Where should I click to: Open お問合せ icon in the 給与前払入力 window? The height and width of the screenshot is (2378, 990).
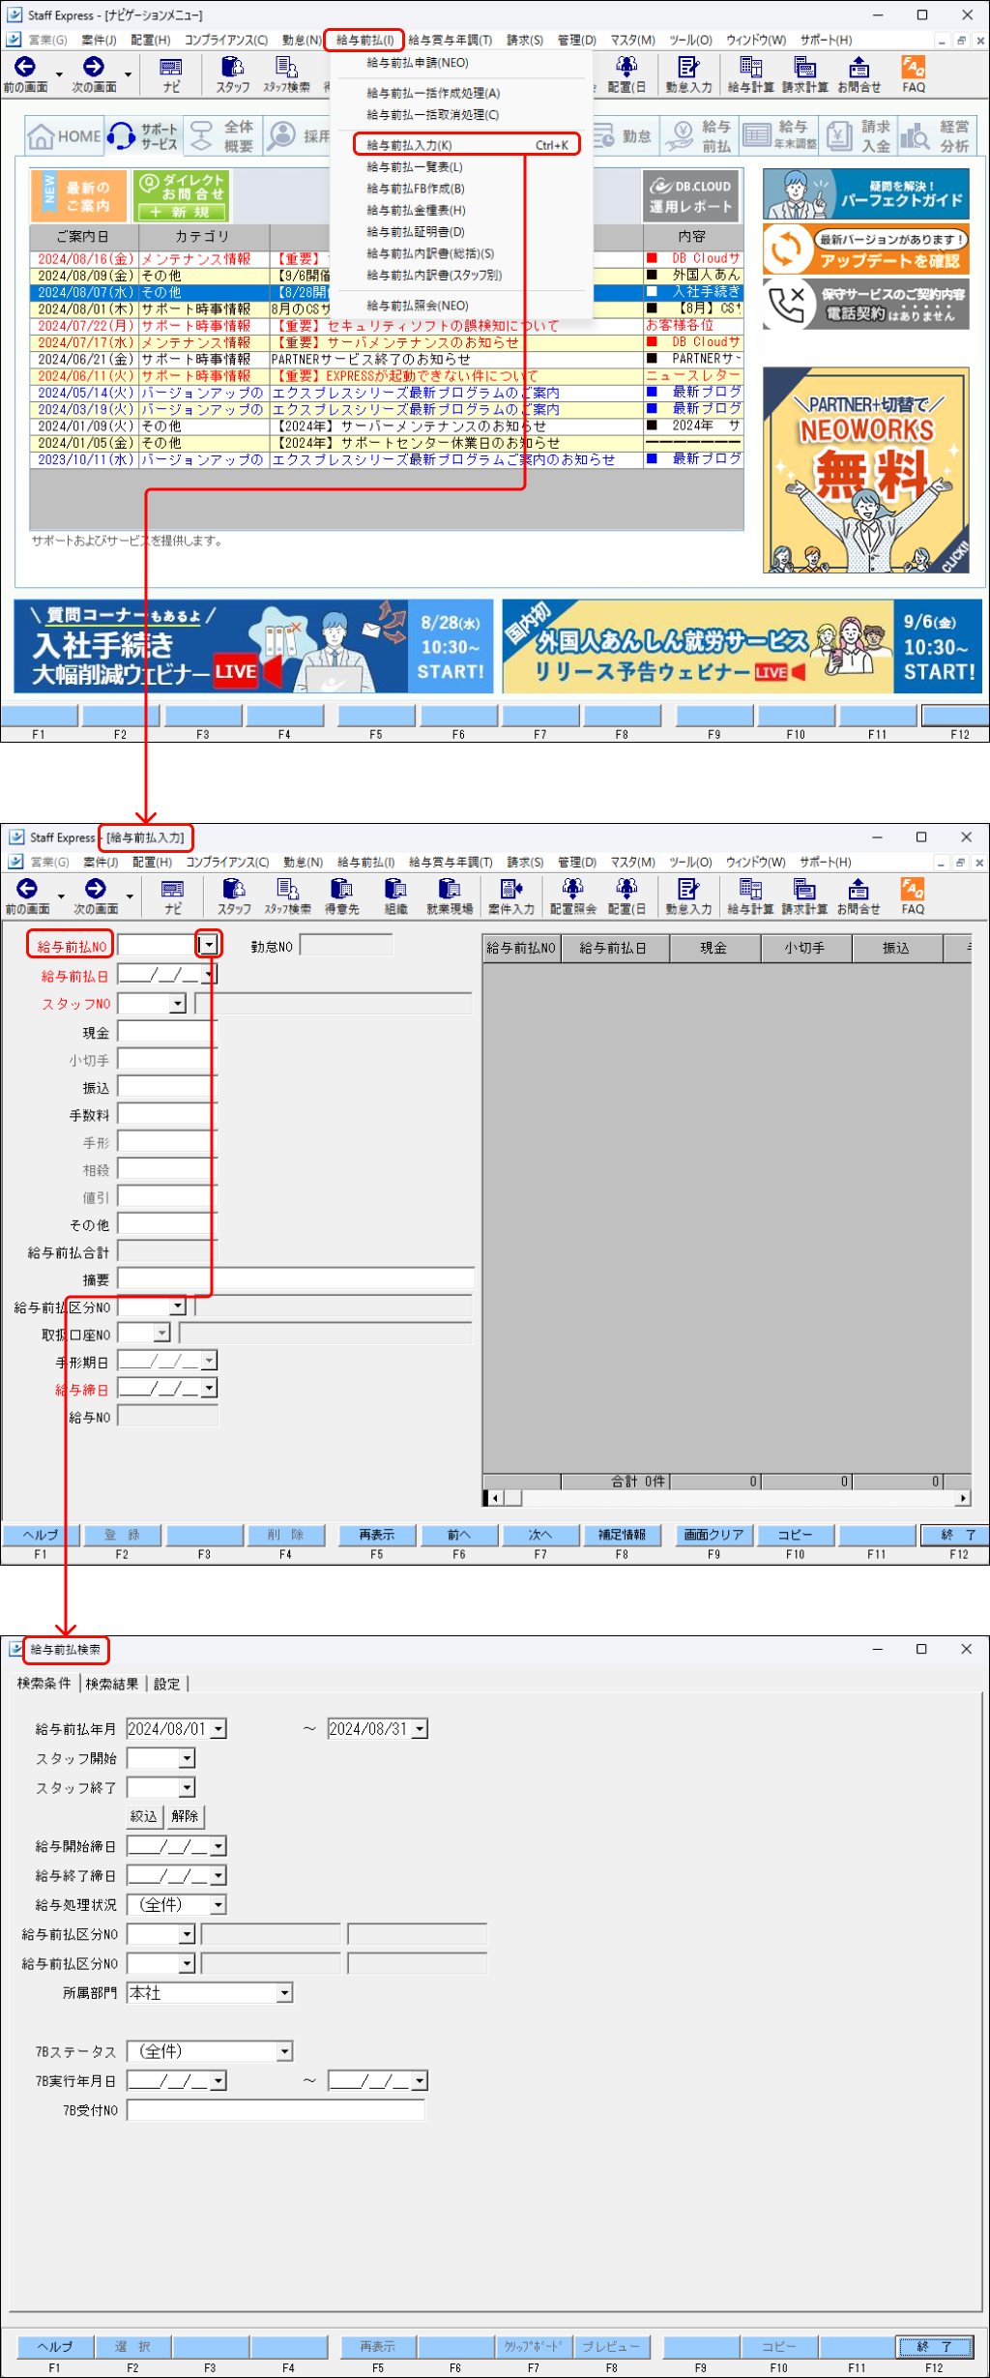click(859, 895)
